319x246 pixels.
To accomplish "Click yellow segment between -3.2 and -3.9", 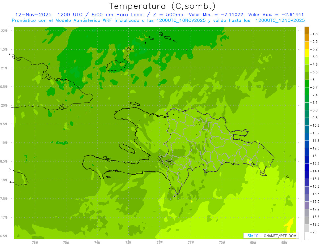I will pos(307,53).
